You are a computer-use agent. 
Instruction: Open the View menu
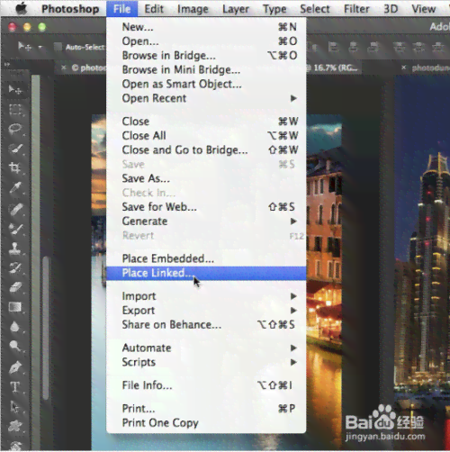423,9
